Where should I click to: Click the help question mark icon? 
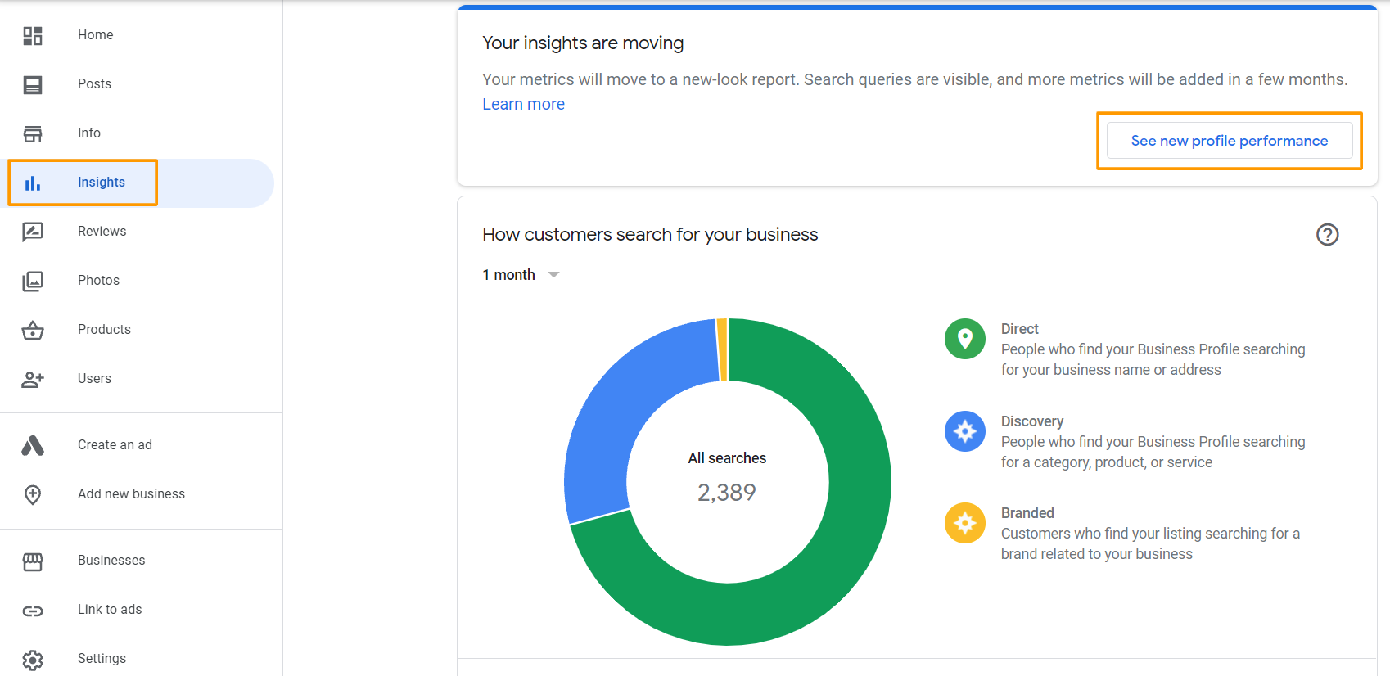1327,235
